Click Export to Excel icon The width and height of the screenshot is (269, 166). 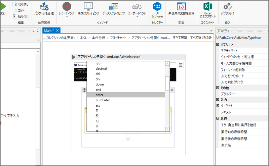coord(207,6)
